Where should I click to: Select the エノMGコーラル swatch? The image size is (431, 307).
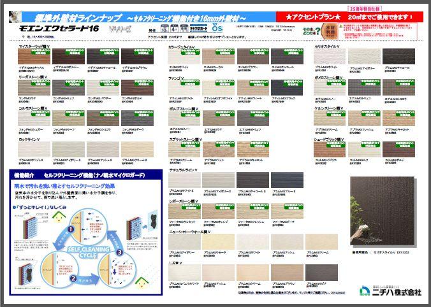[219, 56]
